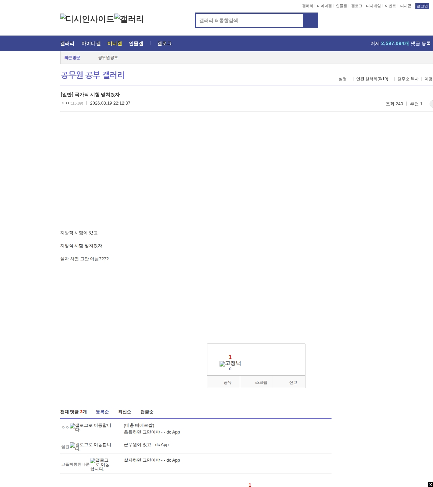Click commenter nickname 고졸빡통한다쿤

75,465
